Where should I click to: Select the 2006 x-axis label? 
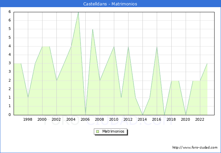coord(85,120)
